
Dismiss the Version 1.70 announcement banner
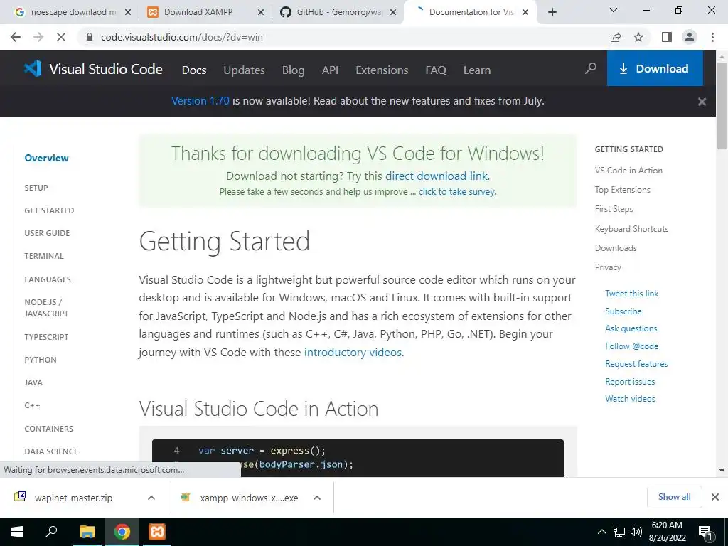(x=702, y=101)
